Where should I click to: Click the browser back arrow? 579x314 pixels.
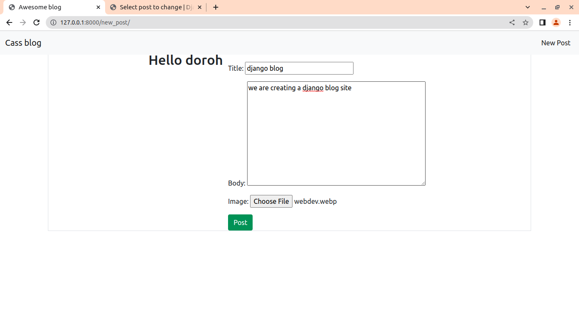point(9,22)
